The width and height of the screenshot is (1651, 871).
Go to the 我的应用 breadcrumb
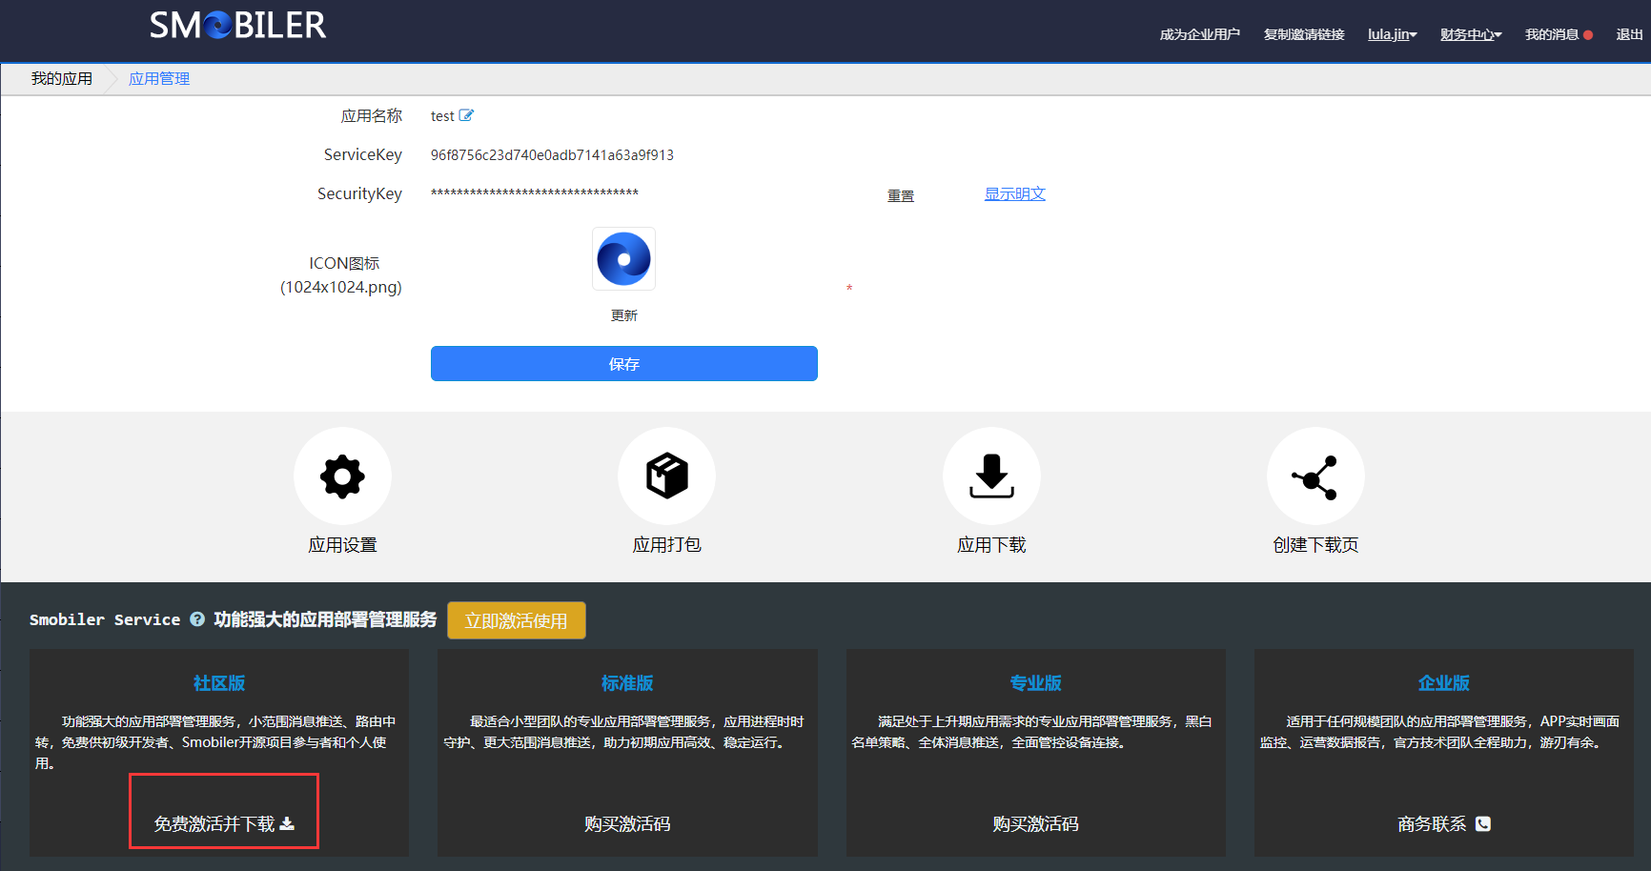tap(62, 79)
